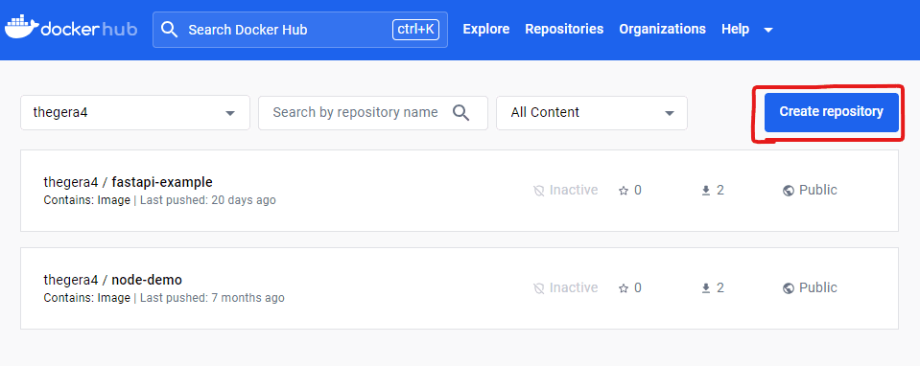Click 'Public' label on fastapi-example row
This screenshot has width=920, height=366.
[818, 191]
